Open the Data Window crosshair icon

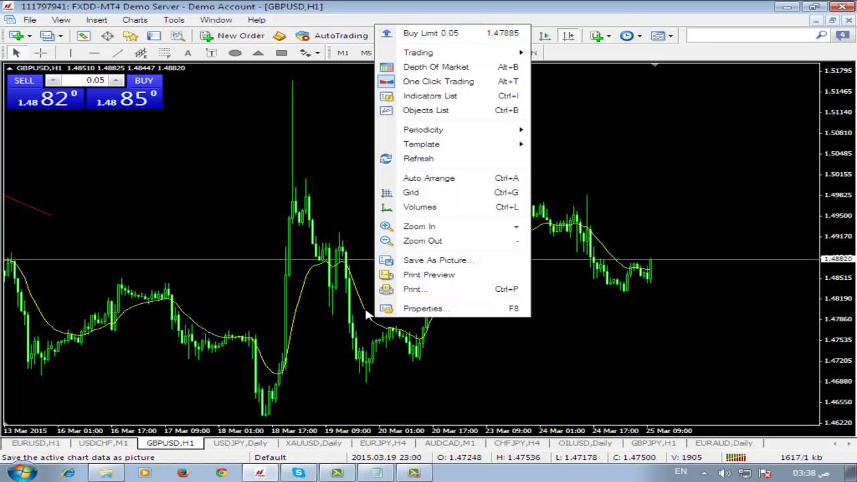coord(107,35)
